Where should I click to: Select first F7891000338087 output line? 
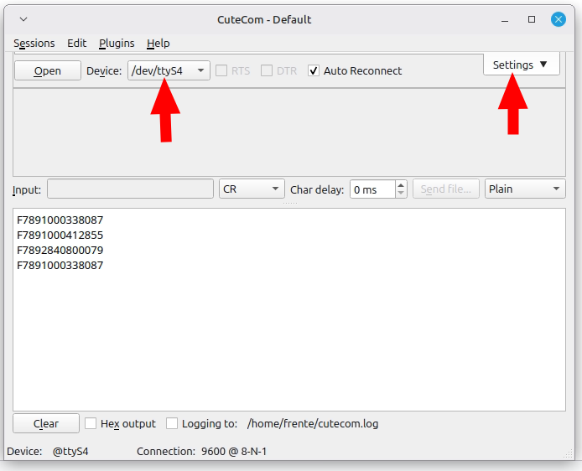pos(60,220)
